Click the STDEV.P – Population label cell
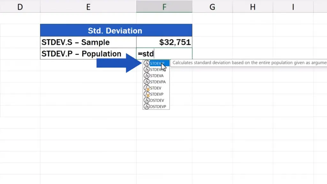 click(x=88, y=54)
